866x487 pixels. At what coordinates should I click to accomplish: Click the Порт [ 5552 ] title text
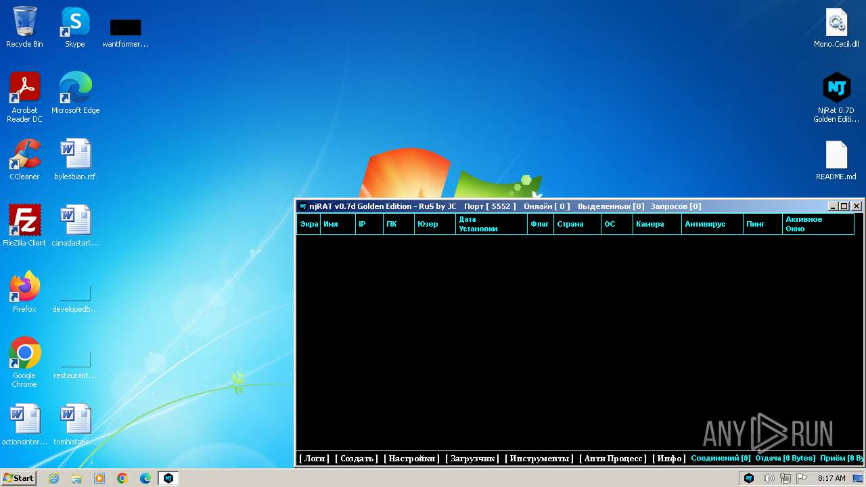point(490,206)
